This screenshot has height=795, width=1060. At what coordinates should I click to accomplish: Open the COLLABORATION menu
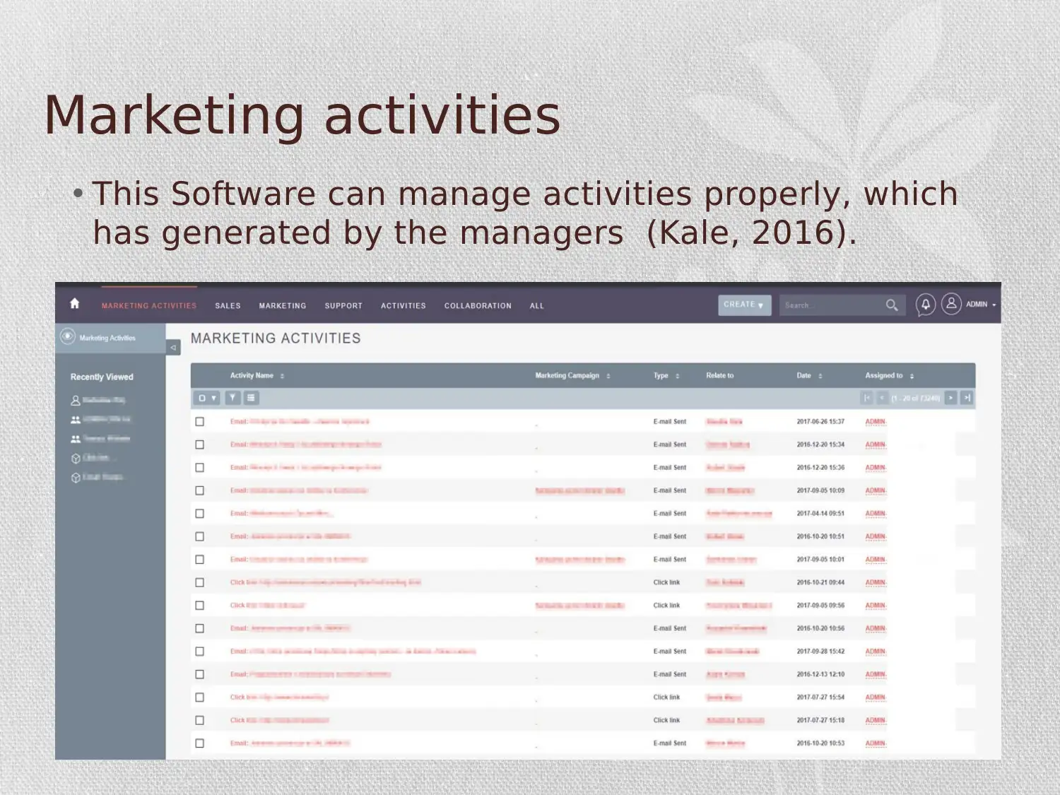tap(478, 306)
